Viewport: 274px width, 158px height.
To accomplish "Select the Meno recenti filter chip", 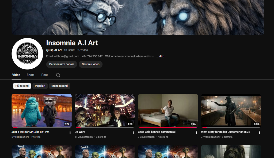I will tap(59, 86).
